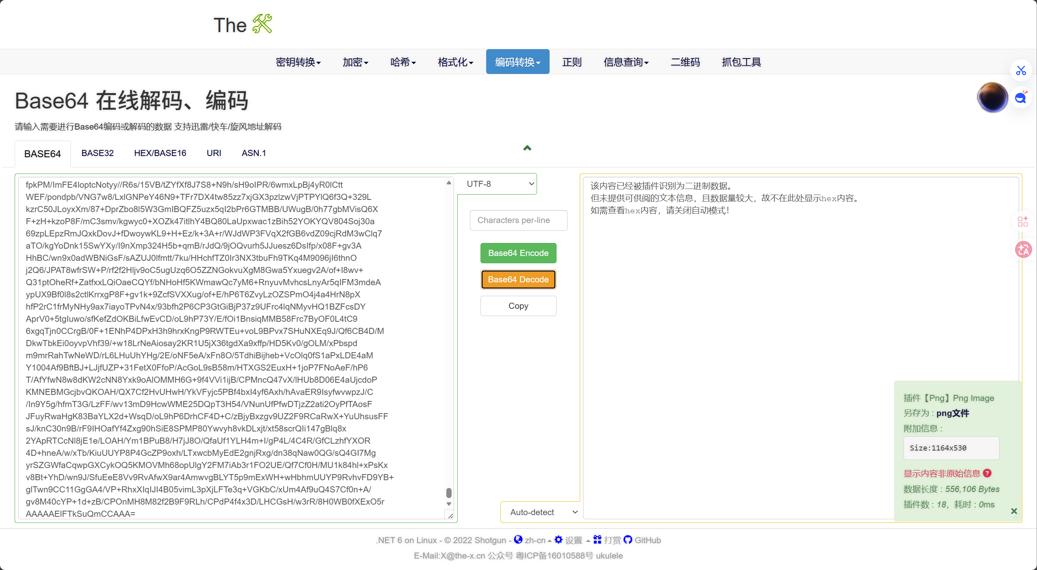Click the Characters per-line input field
Image resolution: width=1037 pixels, height=570 pixels.
click(x=518, y=220)
